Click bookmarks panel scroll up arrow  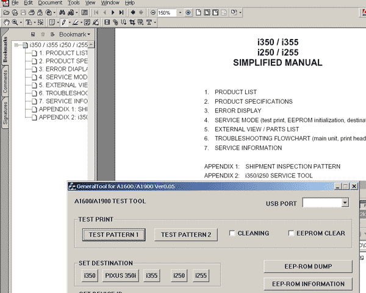pyautogui.click(x=91, y=45)
